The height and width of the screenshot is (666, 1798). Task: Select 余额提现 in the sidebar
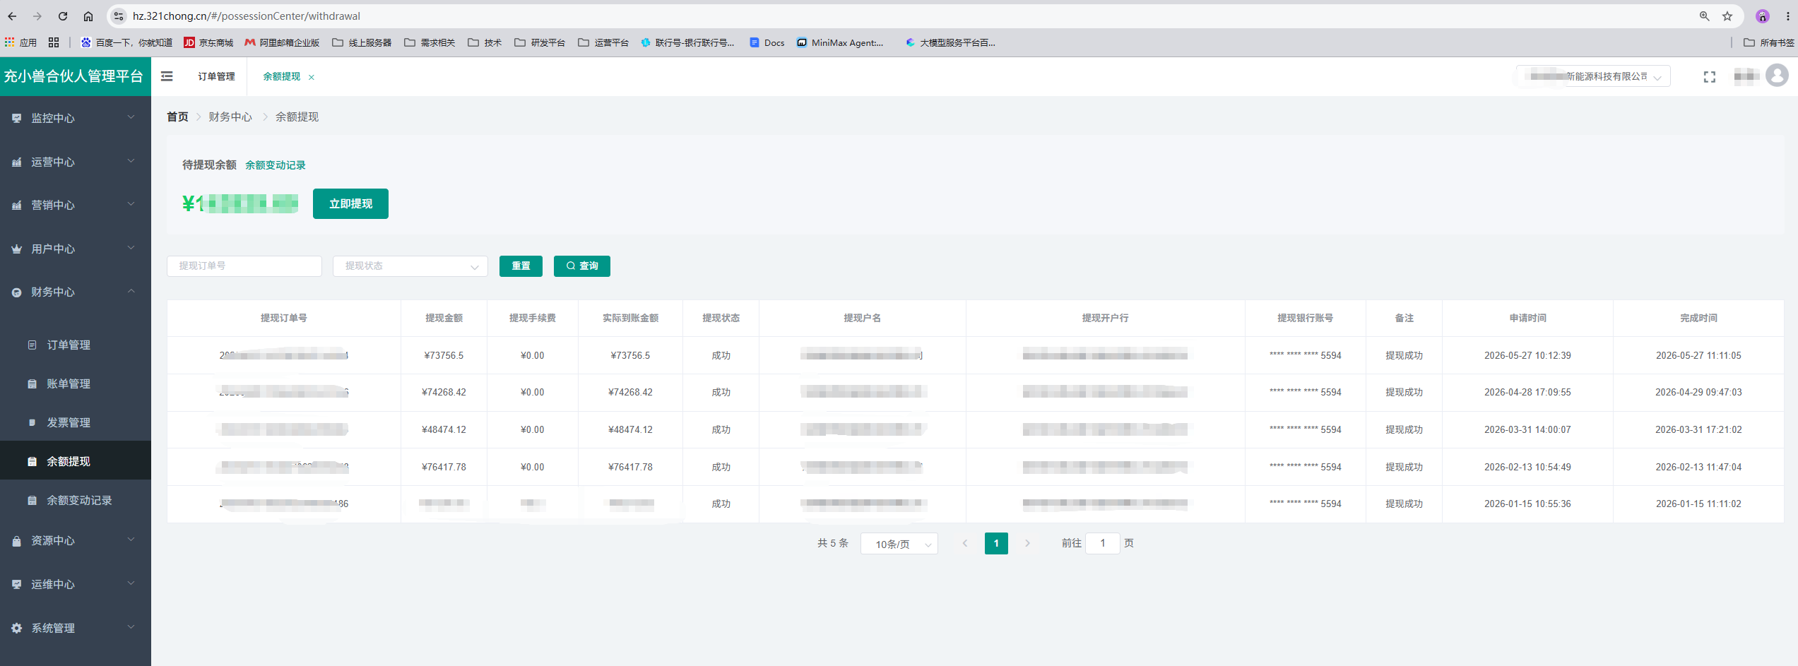(x=76, y=461)
